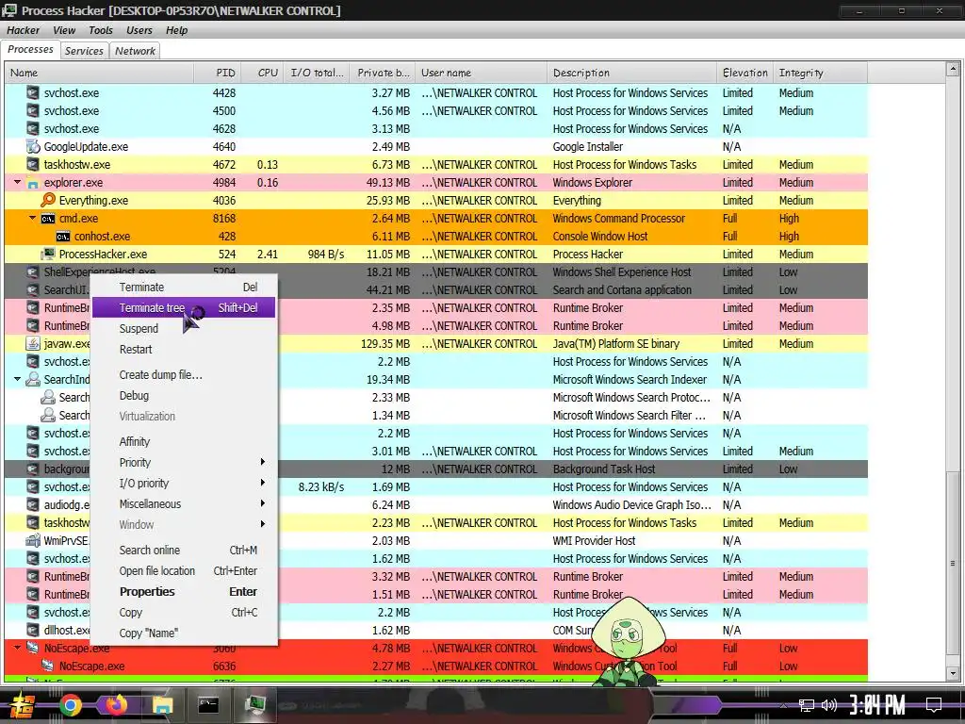Click the parent NoEscape.exe icon
This screenshot has width=965, height=724.
point(33,649)
